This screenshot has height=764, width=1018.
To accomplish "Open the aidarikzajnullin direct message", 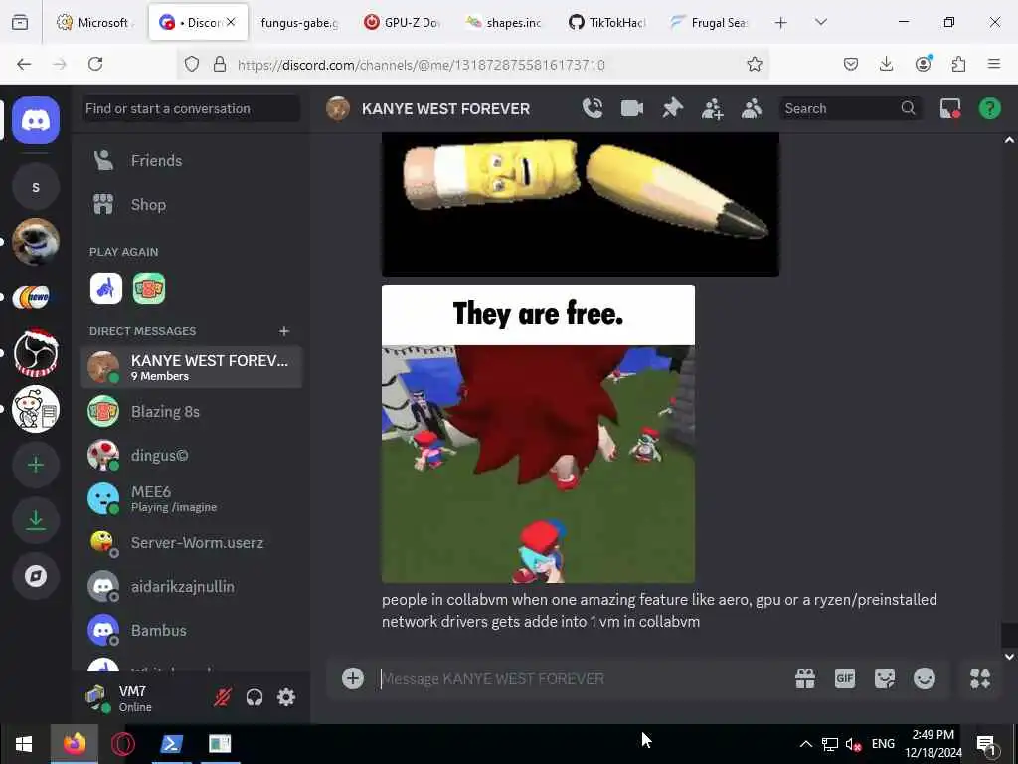I will (191, 587).
